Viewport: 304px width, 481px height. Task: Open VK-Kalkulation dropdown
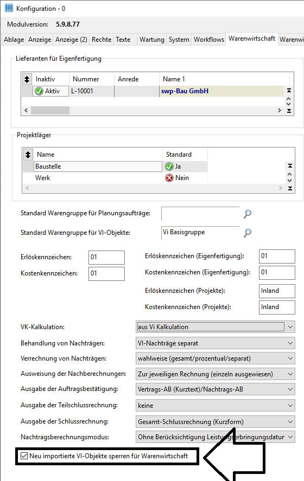pos(216,327)
